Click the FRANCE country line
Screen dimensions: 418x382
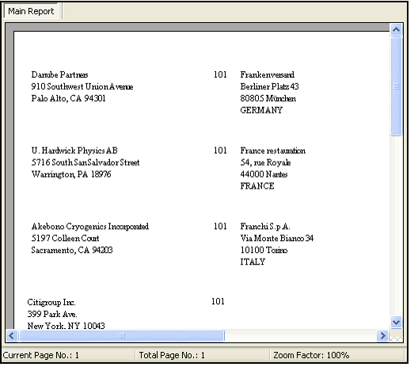point(257,186)
